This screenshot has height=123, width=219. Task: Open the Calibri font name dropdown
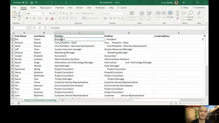point(41,14)
